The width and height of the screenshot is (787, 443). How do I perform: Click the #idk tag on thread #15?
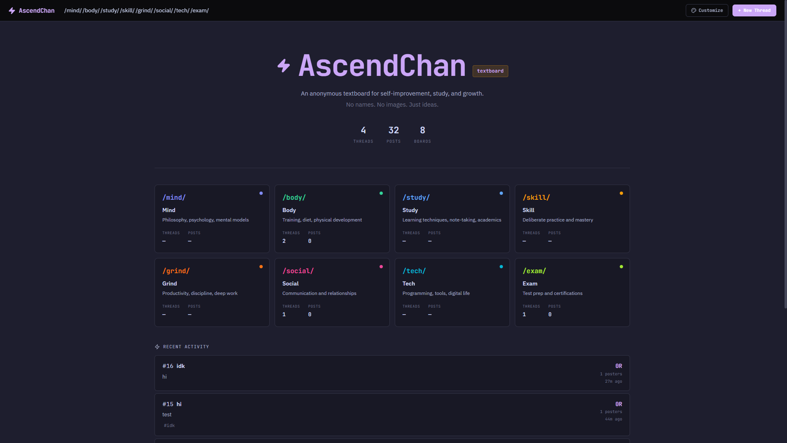point(169,425)
